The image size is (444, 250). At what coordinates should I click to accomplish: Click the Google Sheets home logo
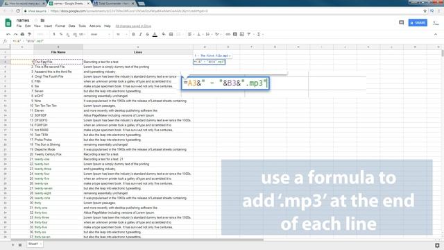8,23
